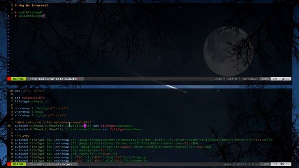Click the 'LN 4' line indicator in top status bar
The height and width of the screenshot is (168, 299).
point(281,79)
